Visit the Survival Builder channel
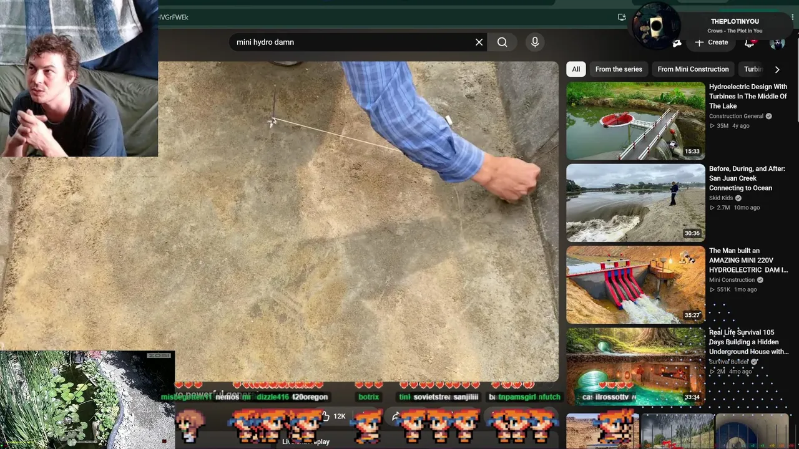 pos(729,362)
